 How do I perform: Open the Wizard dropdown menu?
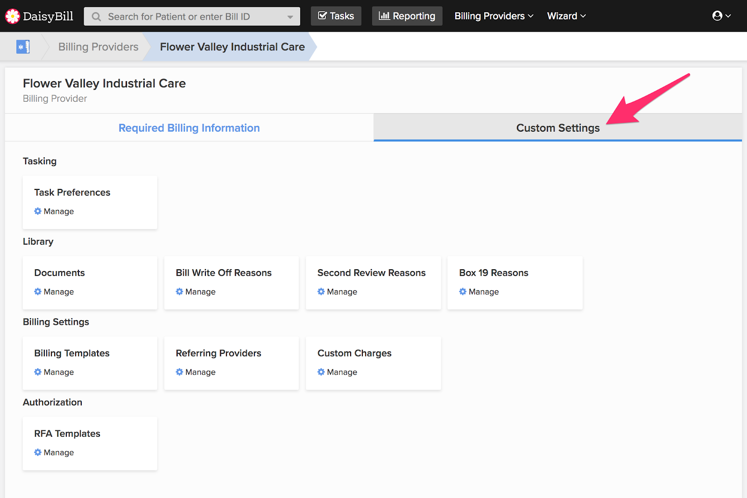tap(566, 16)
